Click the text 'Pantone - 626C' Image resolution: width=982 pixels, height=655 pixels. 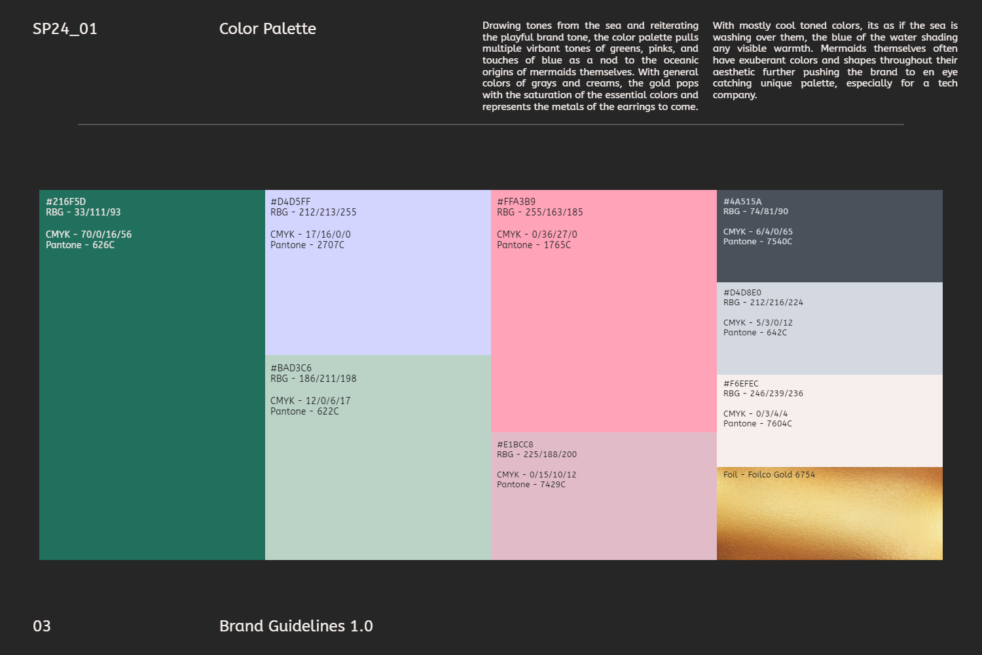click(x=80, y=245)
